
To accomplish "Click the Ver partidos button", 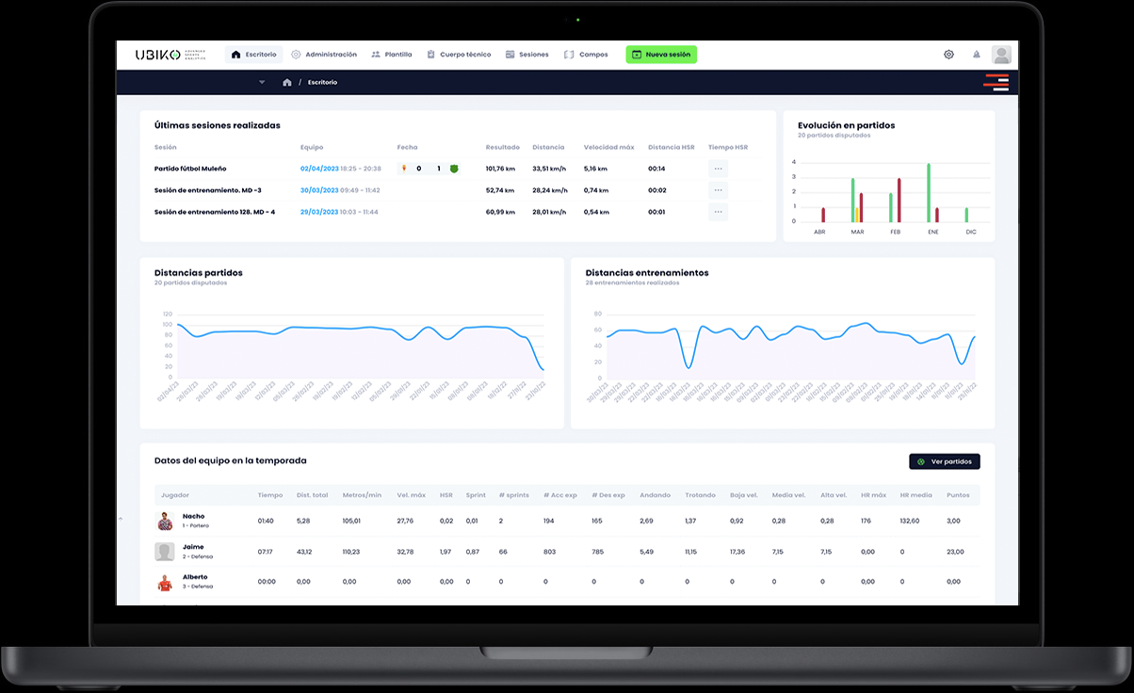I will pyautogui.click(x=945, y=461).
